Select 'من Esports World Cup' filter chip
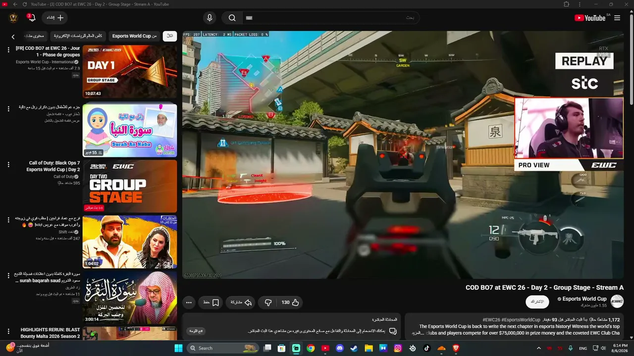Viewport: 634px width, 356px height. (134, 36)
